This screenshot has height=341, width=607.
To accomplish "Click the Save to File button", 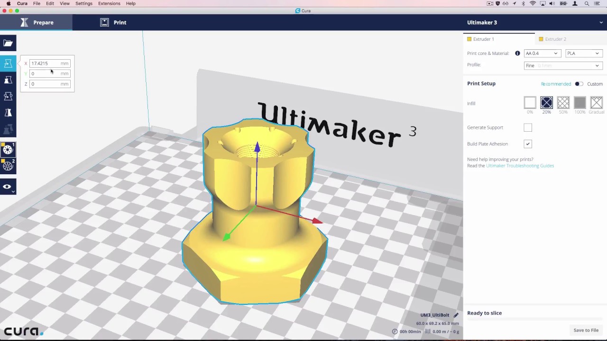I will [586, 330].
